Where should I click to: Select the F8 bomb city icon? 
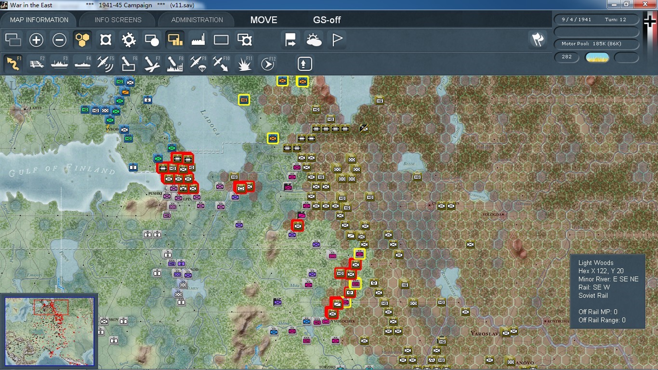click(x=175, y=64)
